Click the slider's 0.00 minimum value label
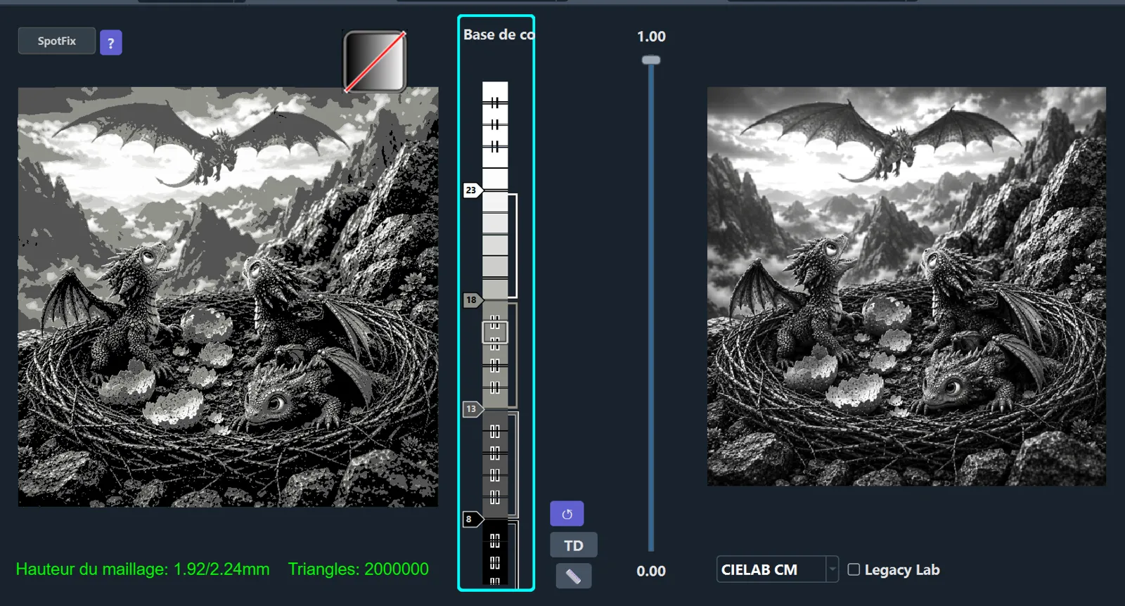 [651, 571]
